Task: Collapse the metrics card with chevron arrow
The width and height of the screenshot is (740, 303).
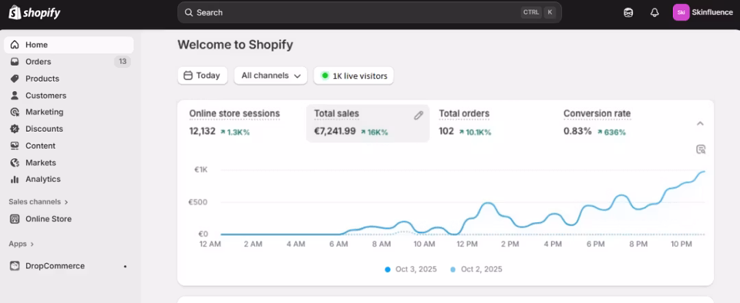Action: point(700,123)
